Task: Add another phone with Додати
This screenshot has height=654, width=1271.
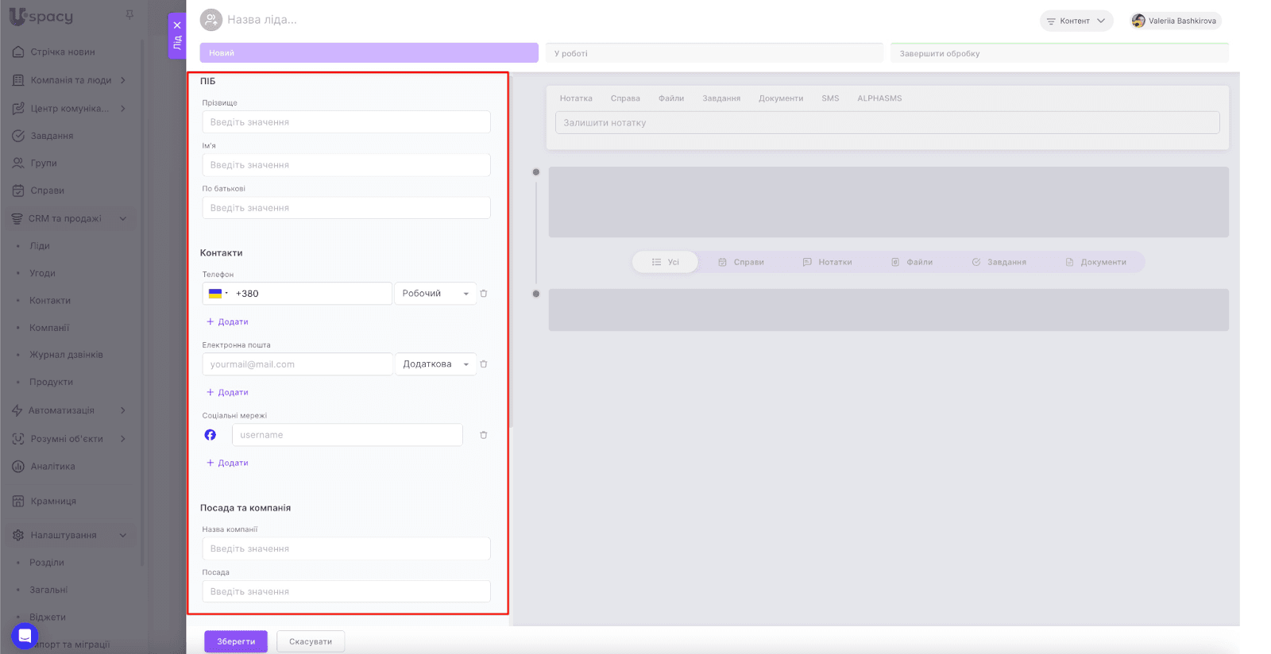Action: (x=227, y=321)
